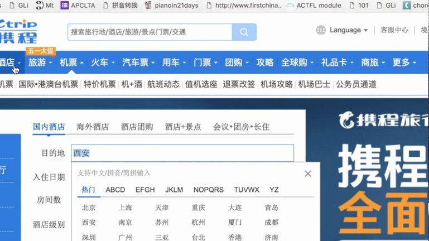Choose 青岛 from city list

click(272, 208)
